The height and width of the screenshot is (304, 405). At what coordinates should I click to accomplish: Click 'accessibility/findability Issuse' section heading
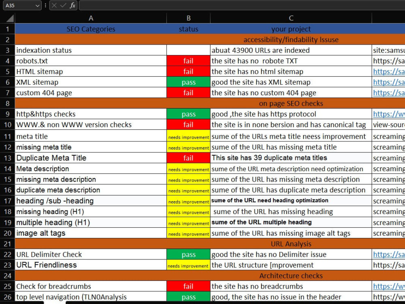(291, 40)
